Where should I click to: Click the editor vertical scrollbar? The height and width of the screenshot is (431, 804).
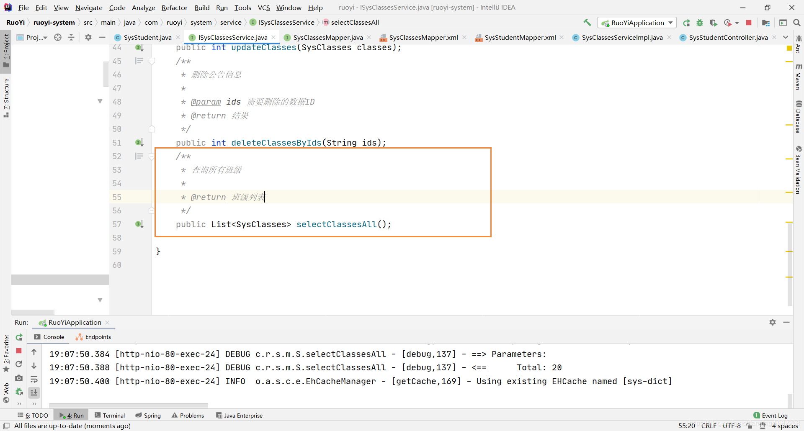coord(790,265)
